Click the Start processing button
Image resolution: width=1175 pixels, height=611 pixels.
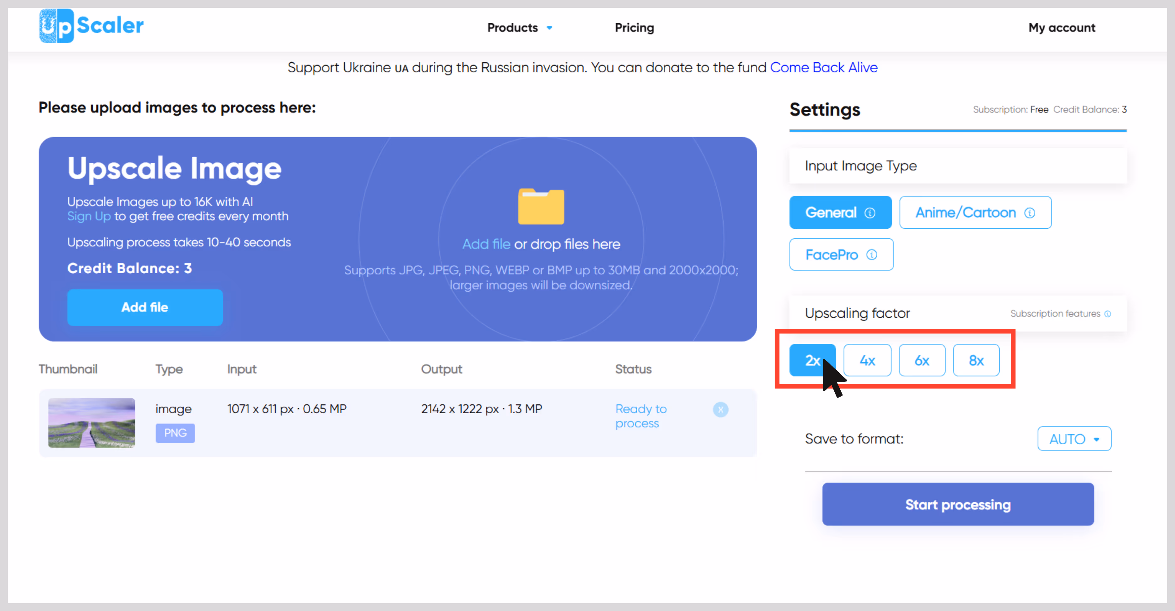coord(958,504)
